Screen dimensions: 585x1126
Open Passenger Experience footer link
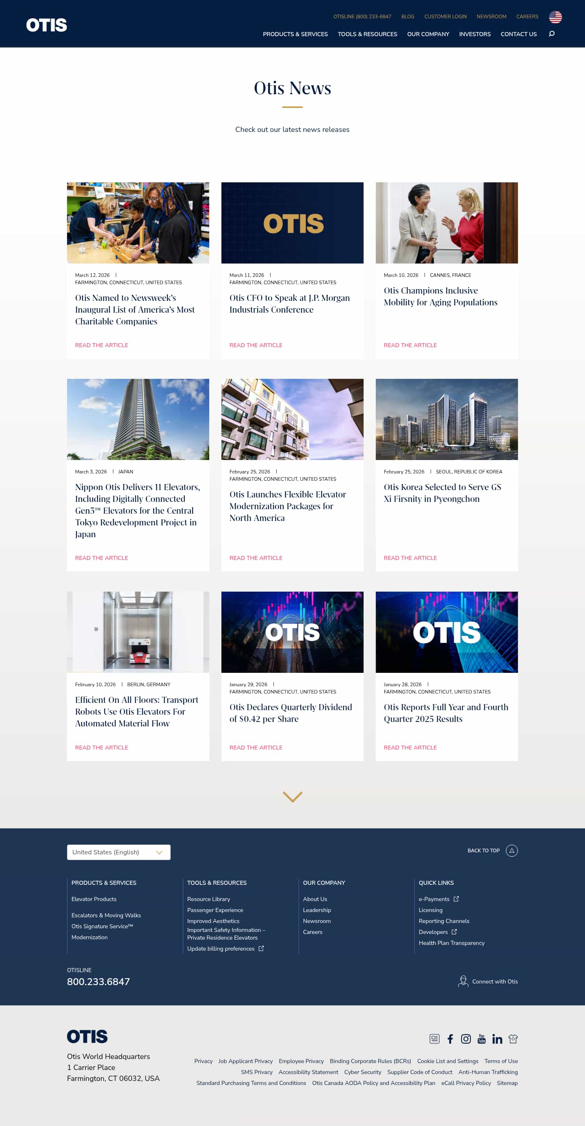215,910
